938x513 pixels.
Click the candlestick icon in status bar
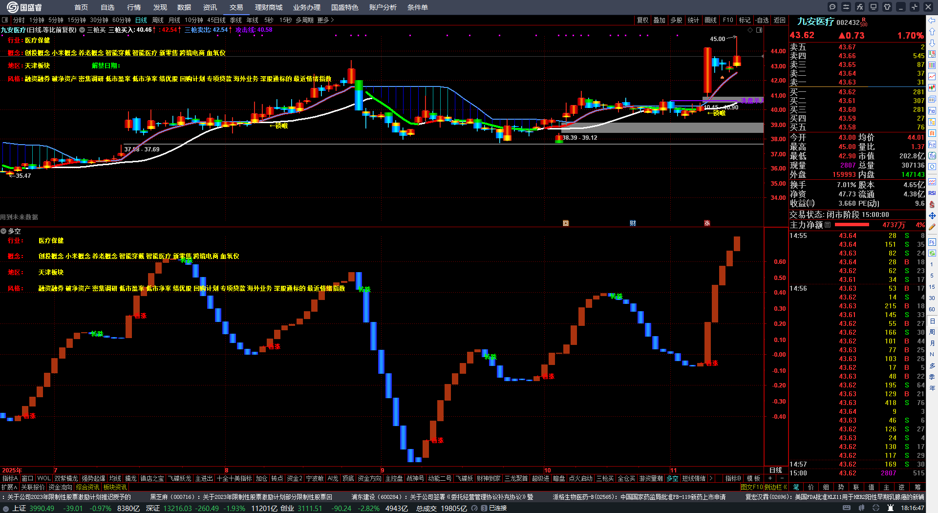(x=861, y=508)
